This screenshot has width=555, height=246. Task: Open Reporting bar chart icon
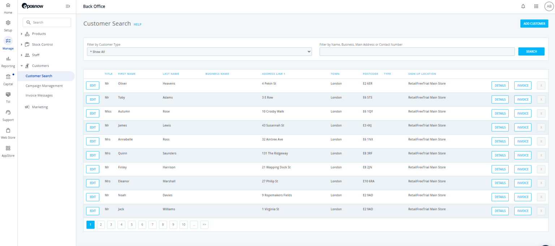(x=8, y=59)
